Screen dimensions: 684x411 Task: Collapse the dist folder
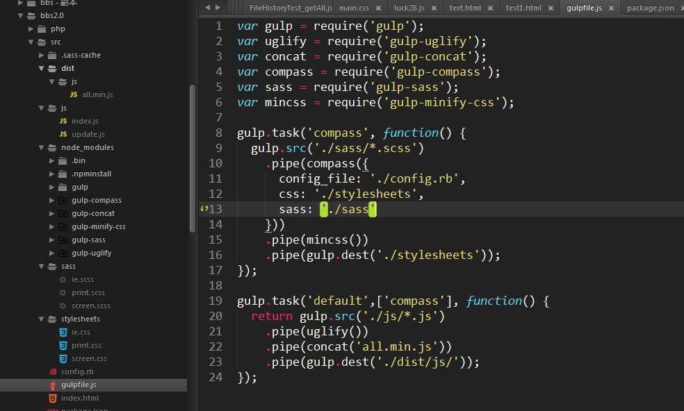pos(42,69)
